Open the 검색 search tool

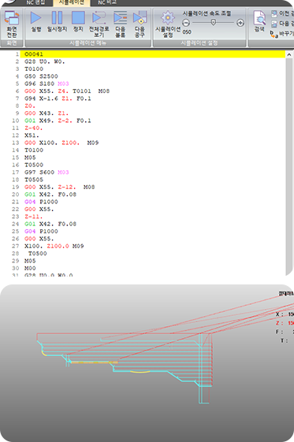point(259,21)
